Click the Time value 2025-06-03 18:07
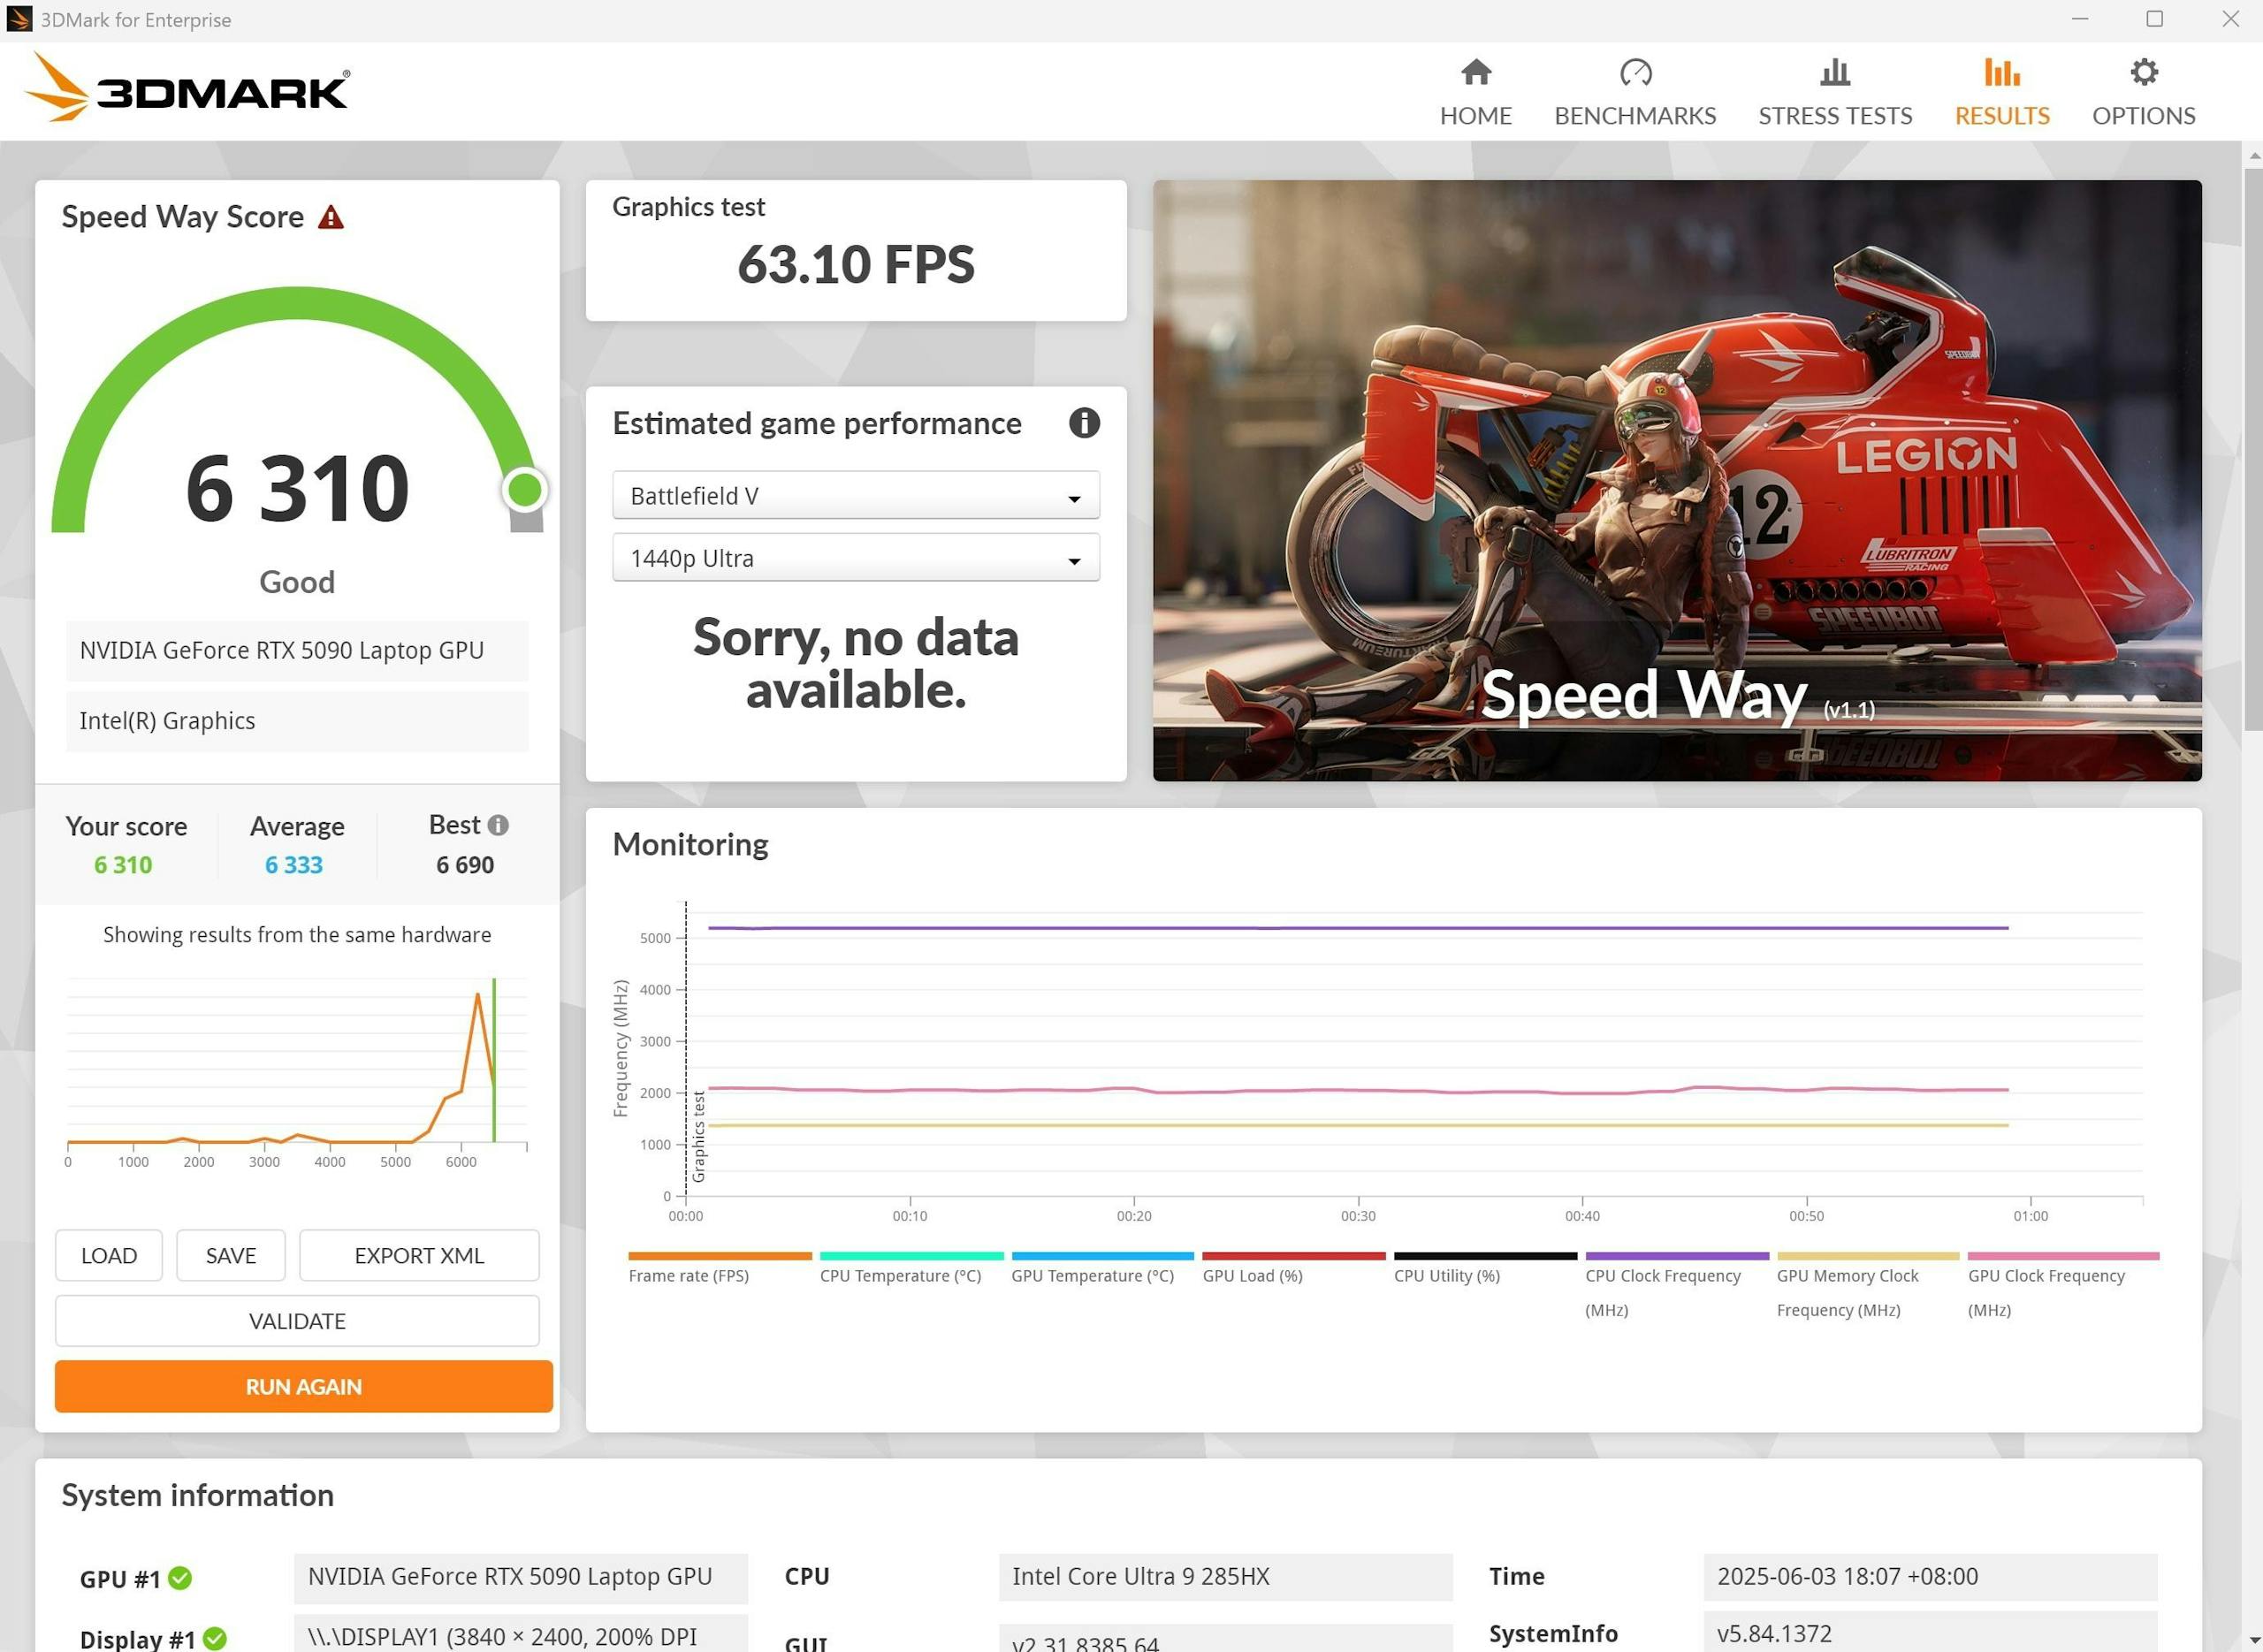The image size is (2263, 1652). click(x=1930, y=1577)
